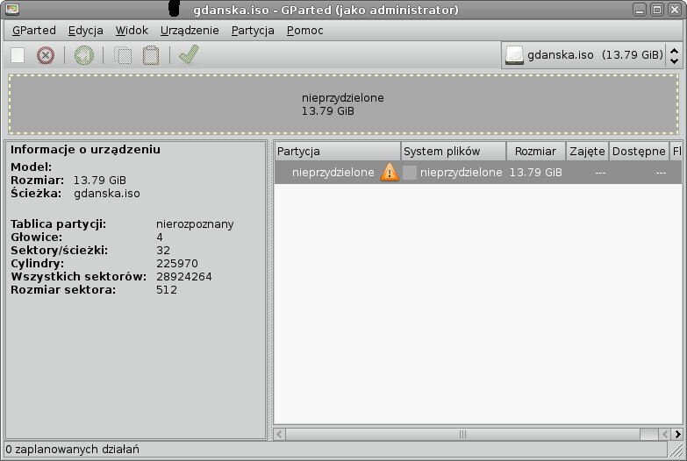This screenshot has width=687, height=461.
Task: Click the orange warning icon in partition row
Action: click(x=390, y=173)
